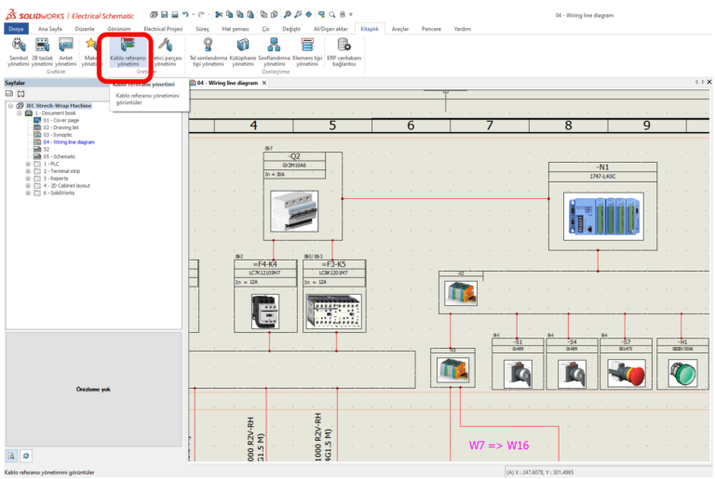Click the -N1 PLC component in drawing
The image size is (715, 479).
tap(602, 216)
